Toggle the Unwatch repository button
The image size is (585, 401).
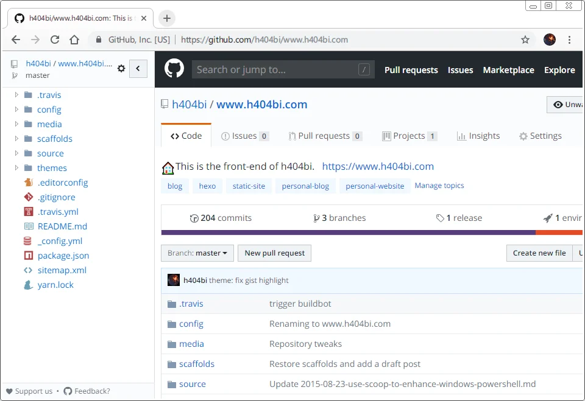567,105
